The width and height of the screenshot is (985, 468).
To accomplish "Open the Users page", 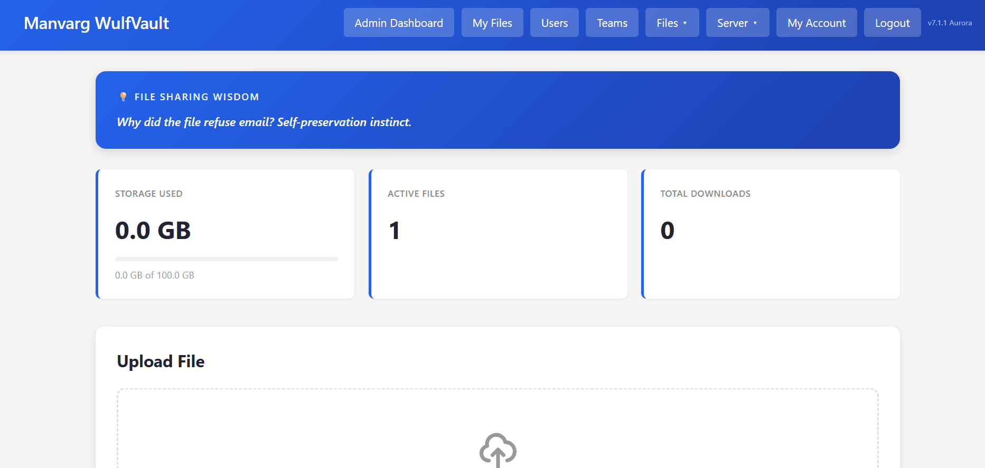I will [x=555, y=23].
